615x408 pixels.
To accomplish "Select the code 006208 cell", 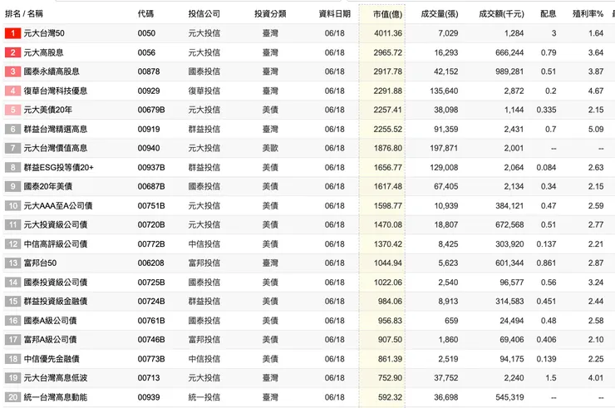I will [150, 263].
